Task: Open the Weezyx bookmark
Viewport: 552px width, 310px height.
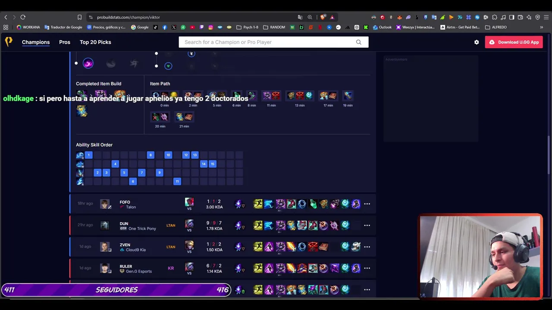Action: pyautogui.click(x=415, y=27)
